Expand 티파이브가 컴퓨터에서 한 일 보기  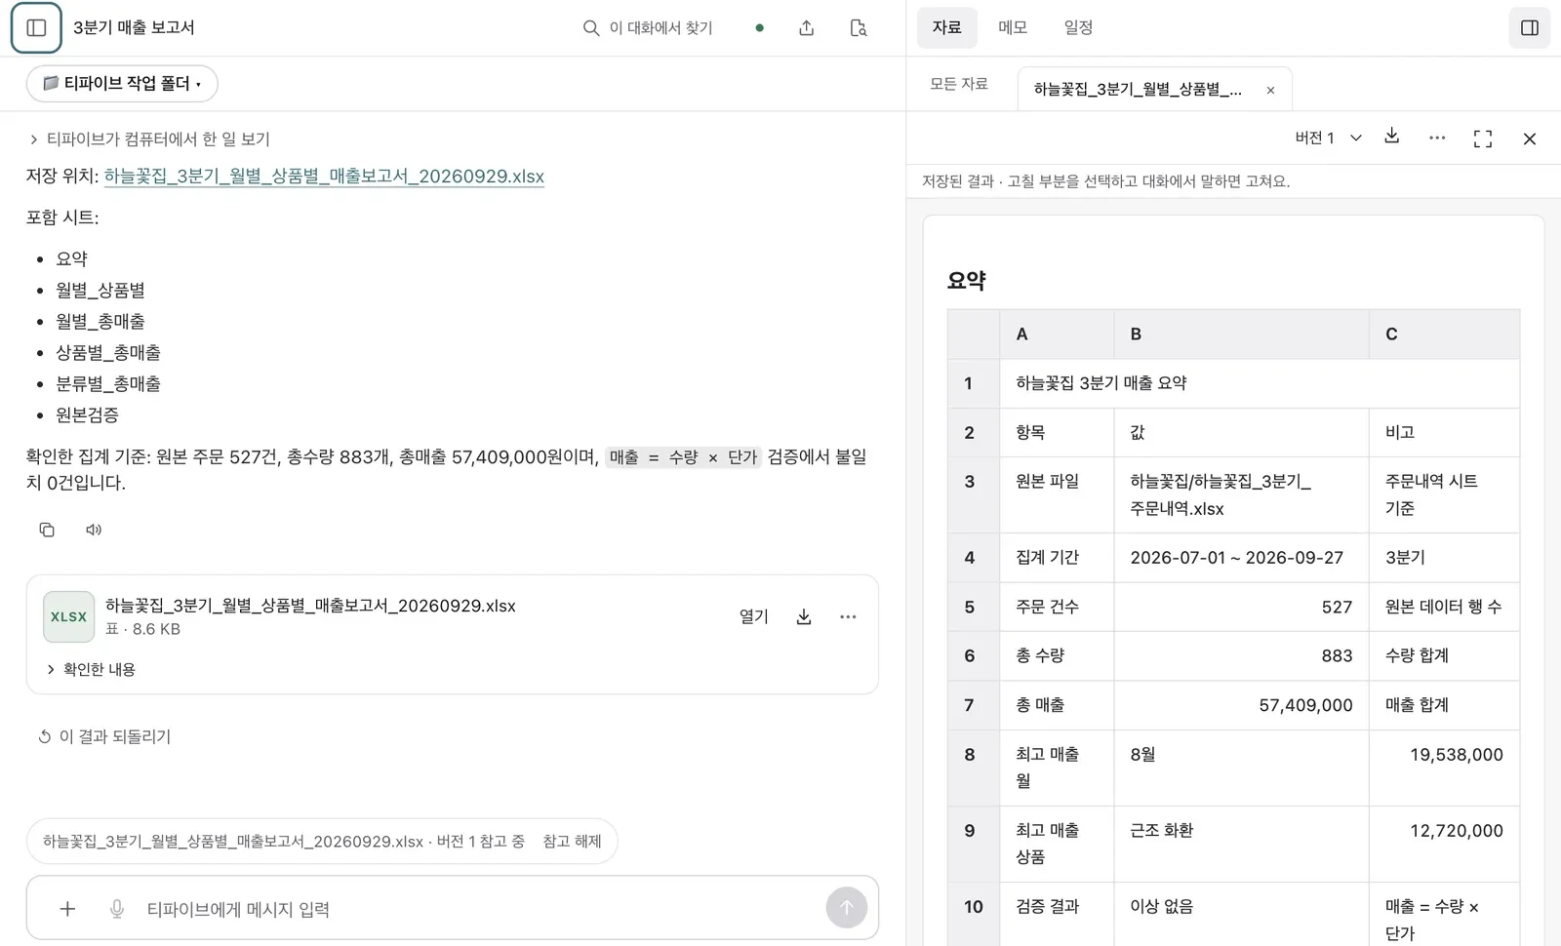click(148, 138)
